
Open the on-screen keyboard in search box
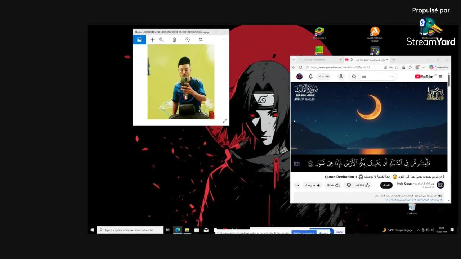[364, 77]
